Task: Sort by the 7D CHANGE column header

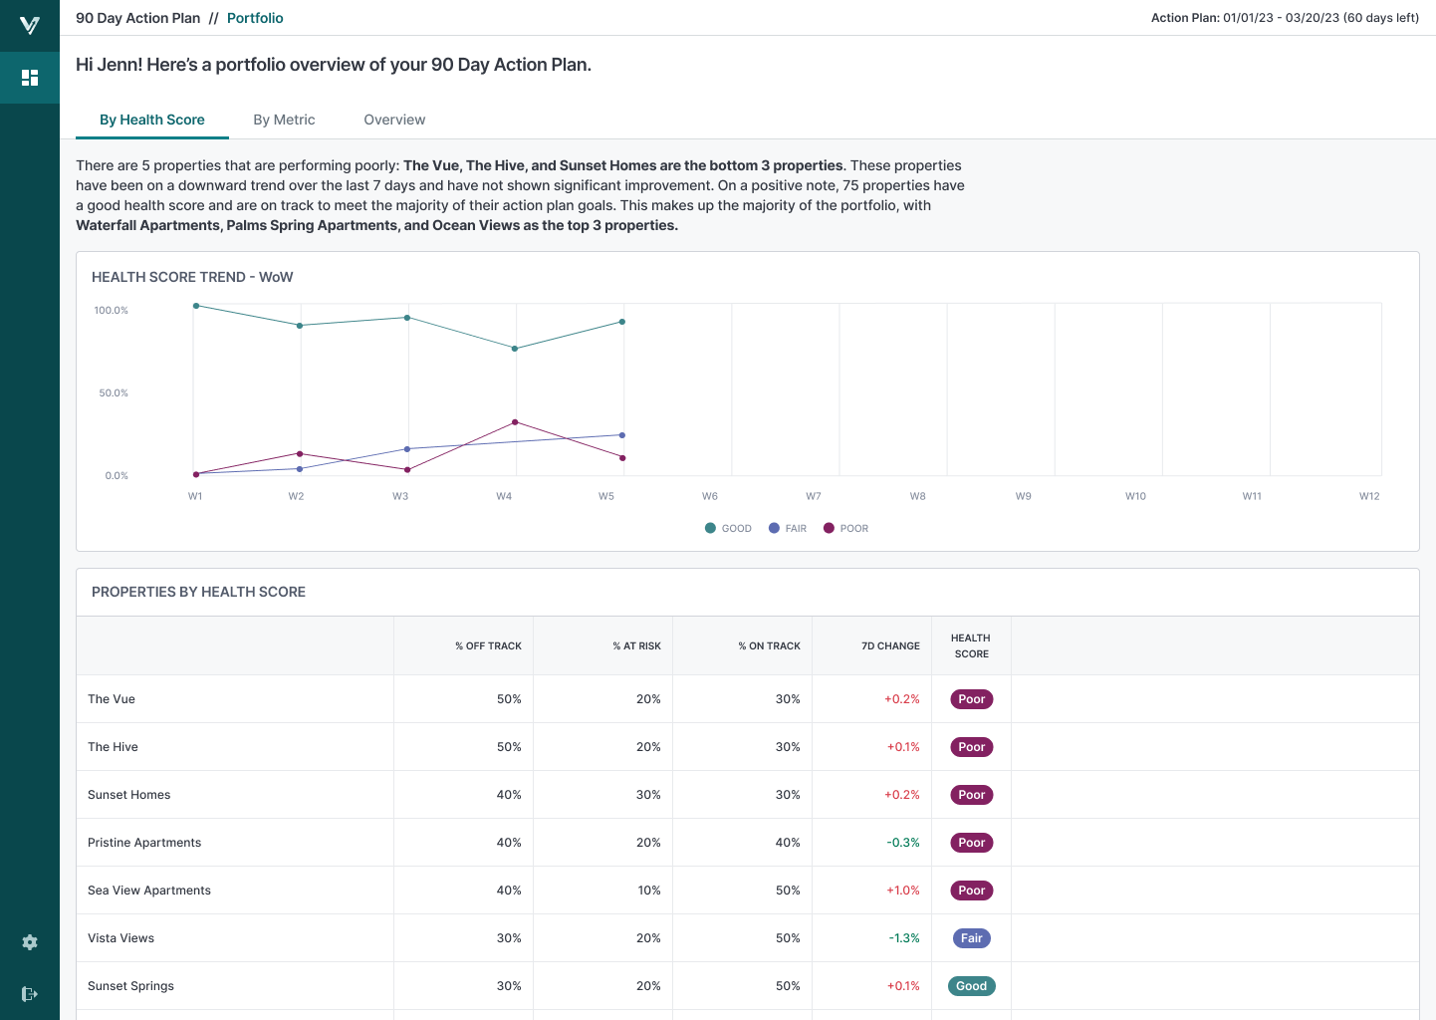Action: [x=890, y=645]
